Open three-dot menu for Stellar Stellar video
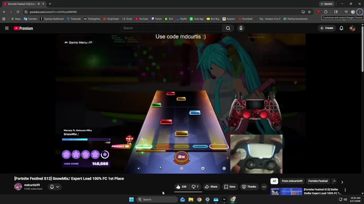 345,190
